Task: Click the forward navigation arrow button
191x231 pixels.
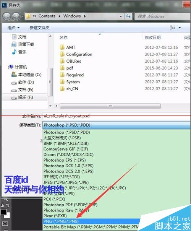Action: point(16,16)
